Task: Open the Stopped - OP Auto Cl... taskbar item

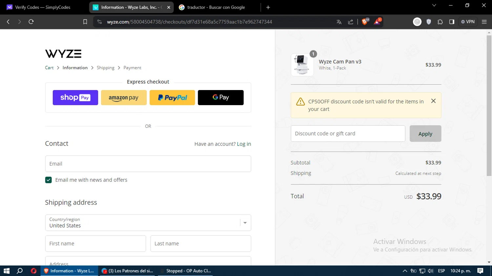Action: click(x=186, y=271)
